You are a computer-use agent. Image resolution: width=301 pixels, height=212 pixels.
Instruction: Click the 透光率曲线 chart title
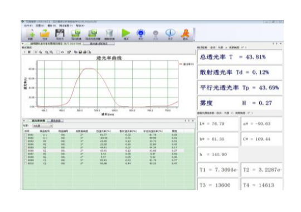point(109,58)
